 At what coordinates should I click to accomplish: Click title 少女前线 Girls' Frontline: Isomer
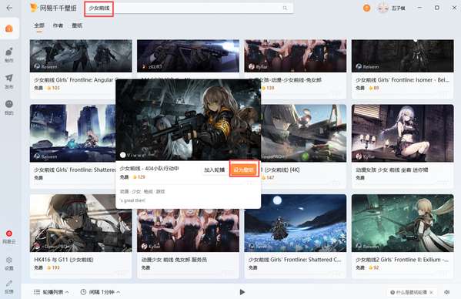(x=403, y=79)
